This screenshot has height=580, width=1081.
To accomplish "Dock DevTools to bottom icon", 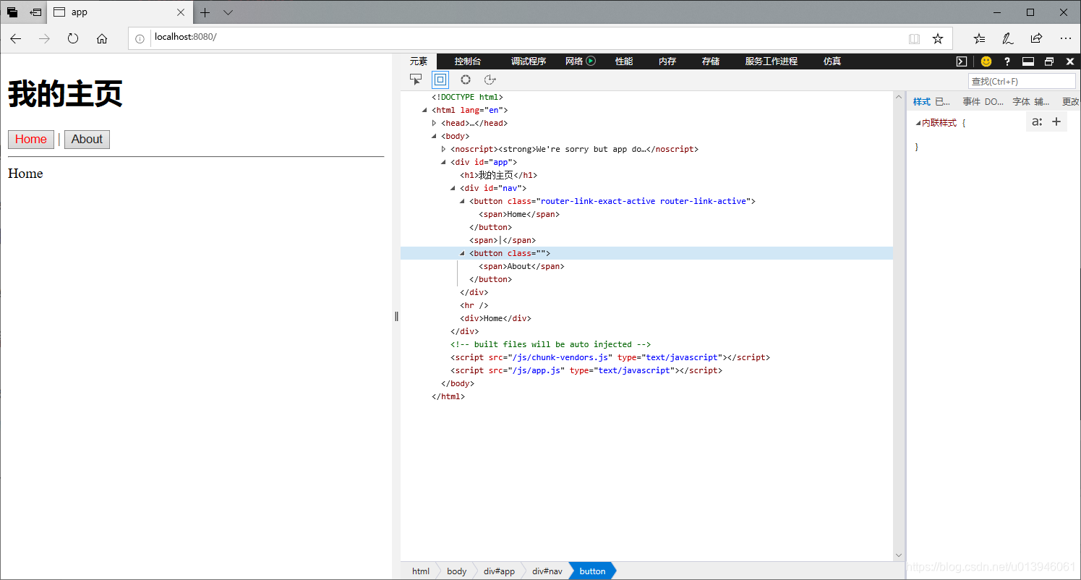I will (x=1028, y=61).
